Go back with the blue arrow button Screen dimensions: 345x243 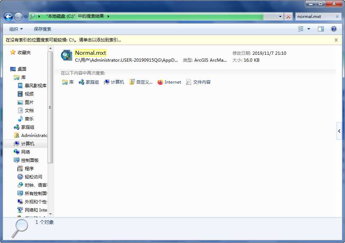(x=8, y=17)
